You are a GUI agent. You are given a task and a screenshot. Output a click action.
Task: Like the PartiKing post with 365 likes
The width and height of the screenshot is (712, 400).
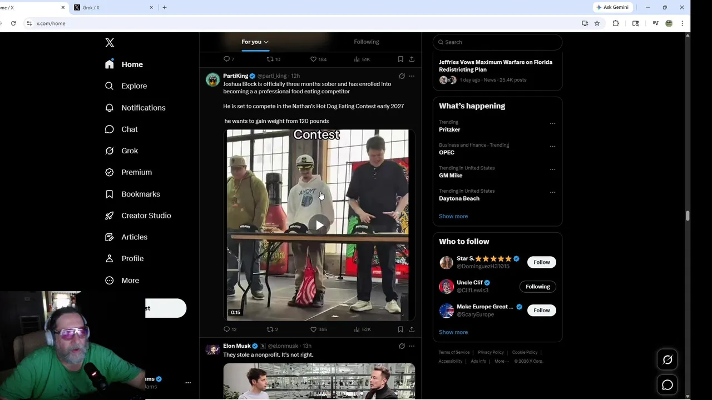click(x=318, y=329)
